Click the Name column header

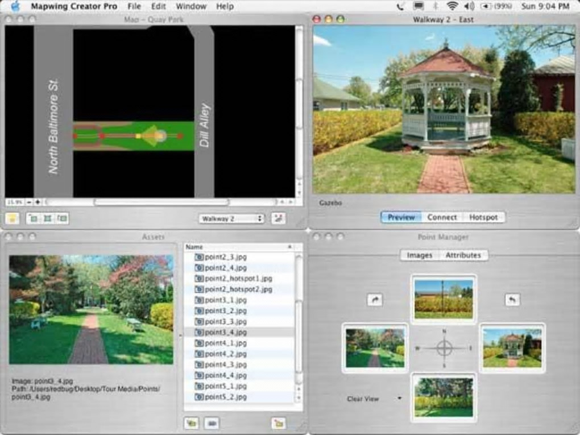[239, 247]
